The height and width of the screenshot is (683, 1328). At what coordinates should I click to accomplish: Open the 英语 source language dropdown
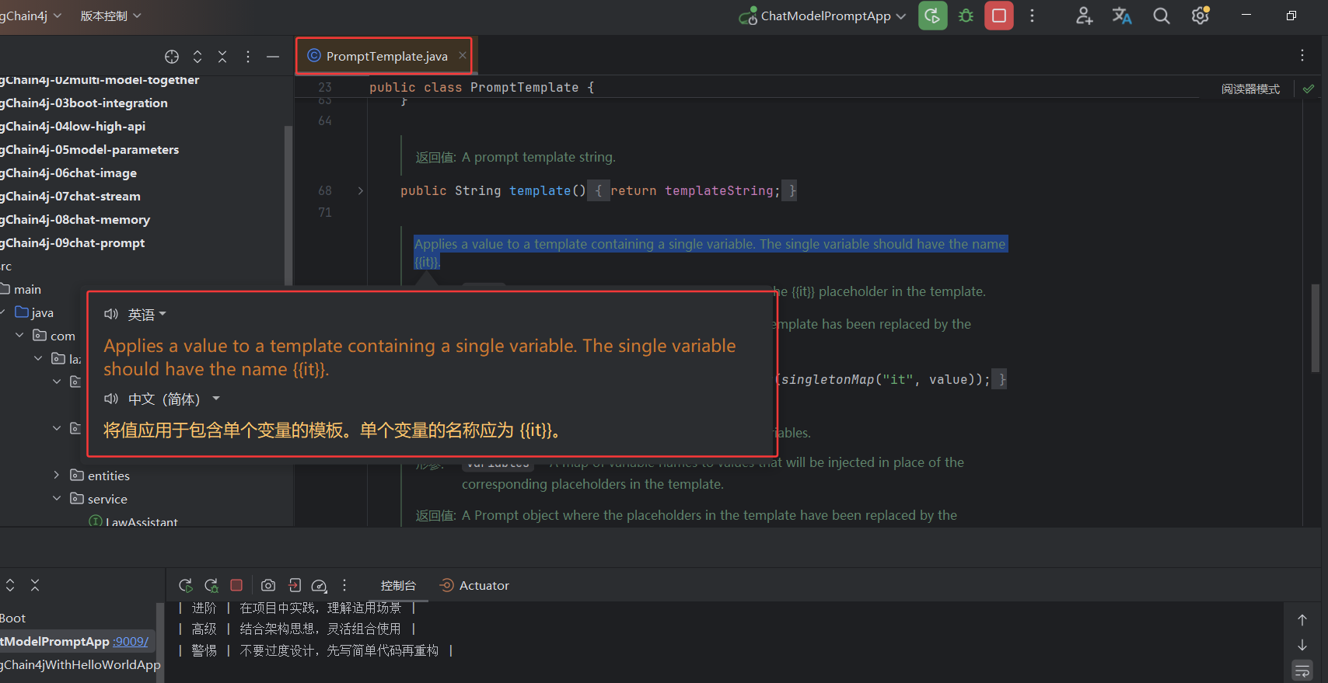click(147, 314)
